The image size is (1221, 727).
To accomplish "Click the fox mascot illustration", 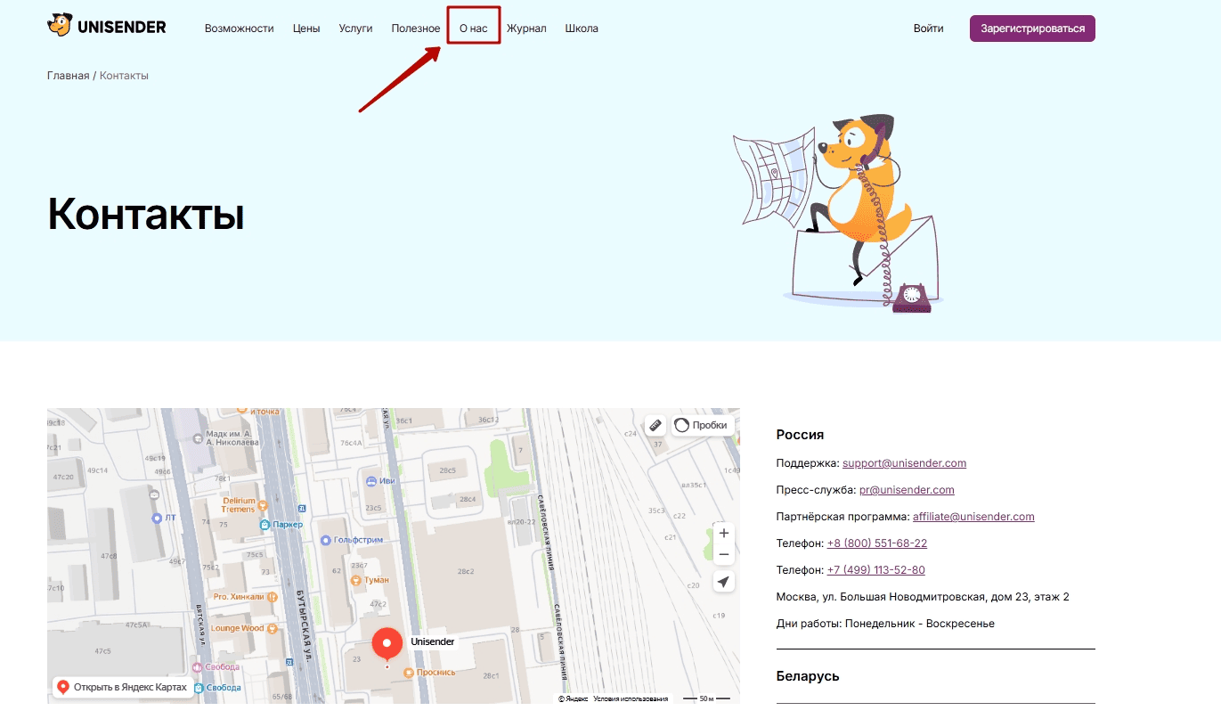I will [x=839, y=214].
